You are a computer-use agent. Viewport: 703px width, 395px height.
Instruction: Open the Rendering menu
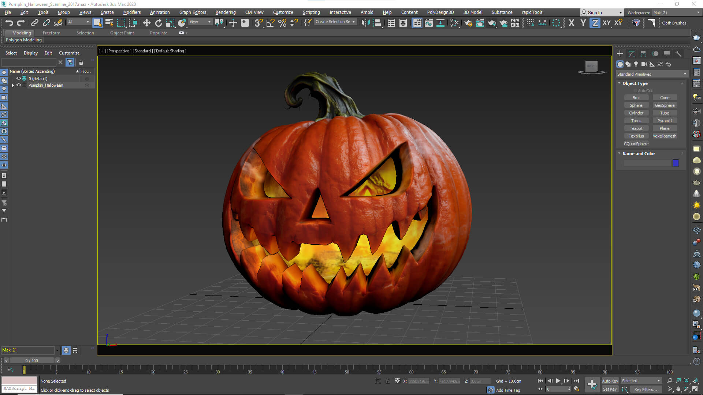tap(225, 12)
